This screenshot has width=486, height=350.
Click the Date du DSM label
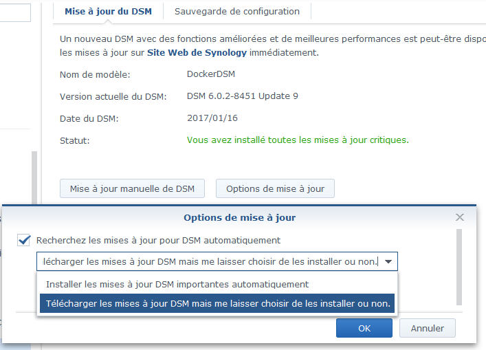point(89,119)
